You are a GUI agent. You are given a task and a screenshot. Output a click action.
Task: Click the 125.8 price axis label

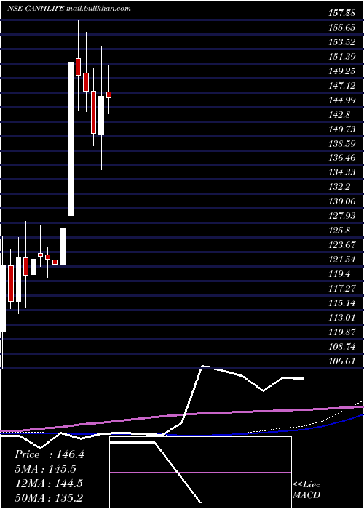coord(339,231)
